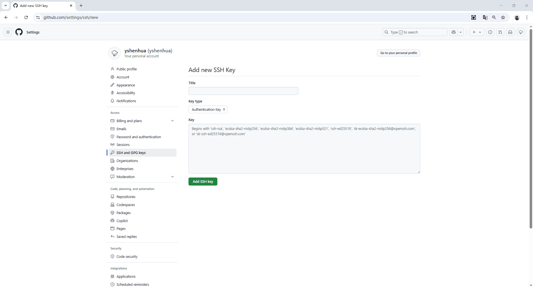Expand Billing and plans section

pyautogui.click(x=172, y=121)
